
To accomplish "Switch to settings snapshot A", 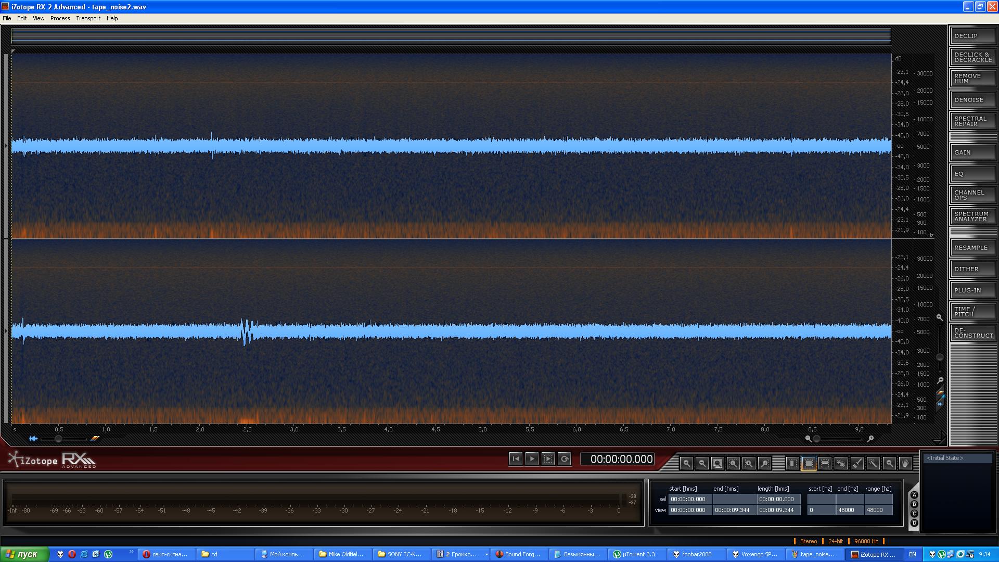I will [x=914, y=495].
